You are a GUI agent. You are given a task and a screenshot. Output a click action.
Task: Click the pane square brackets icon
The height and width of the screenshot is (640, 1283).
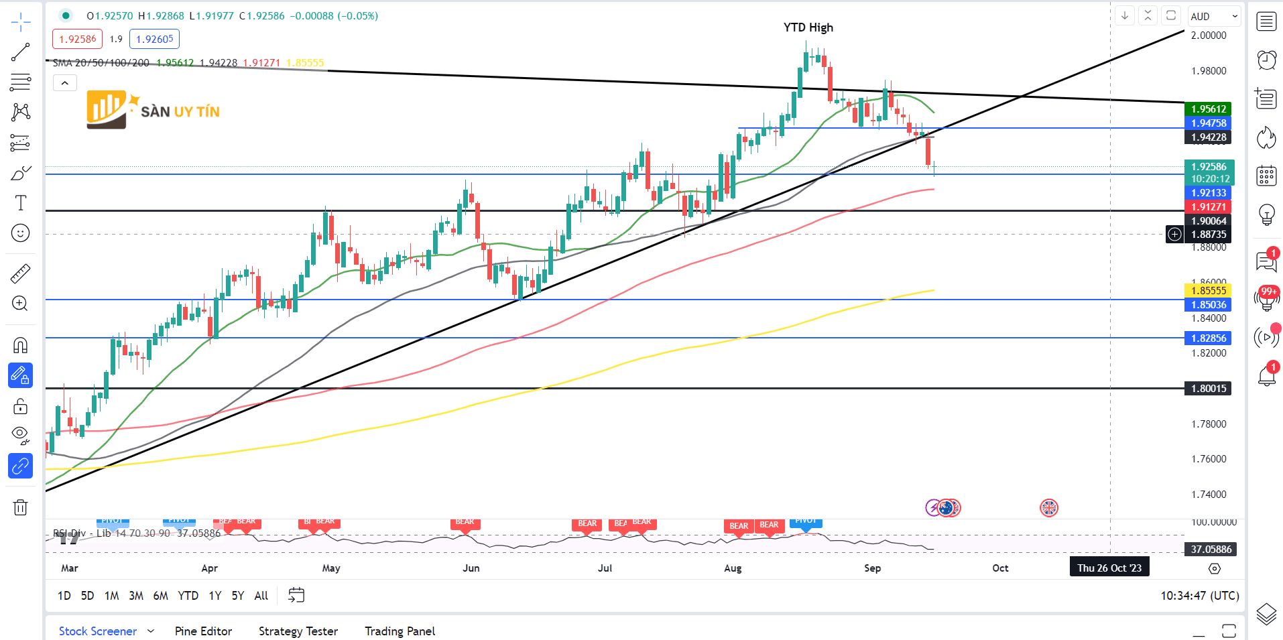point(1171,15)
